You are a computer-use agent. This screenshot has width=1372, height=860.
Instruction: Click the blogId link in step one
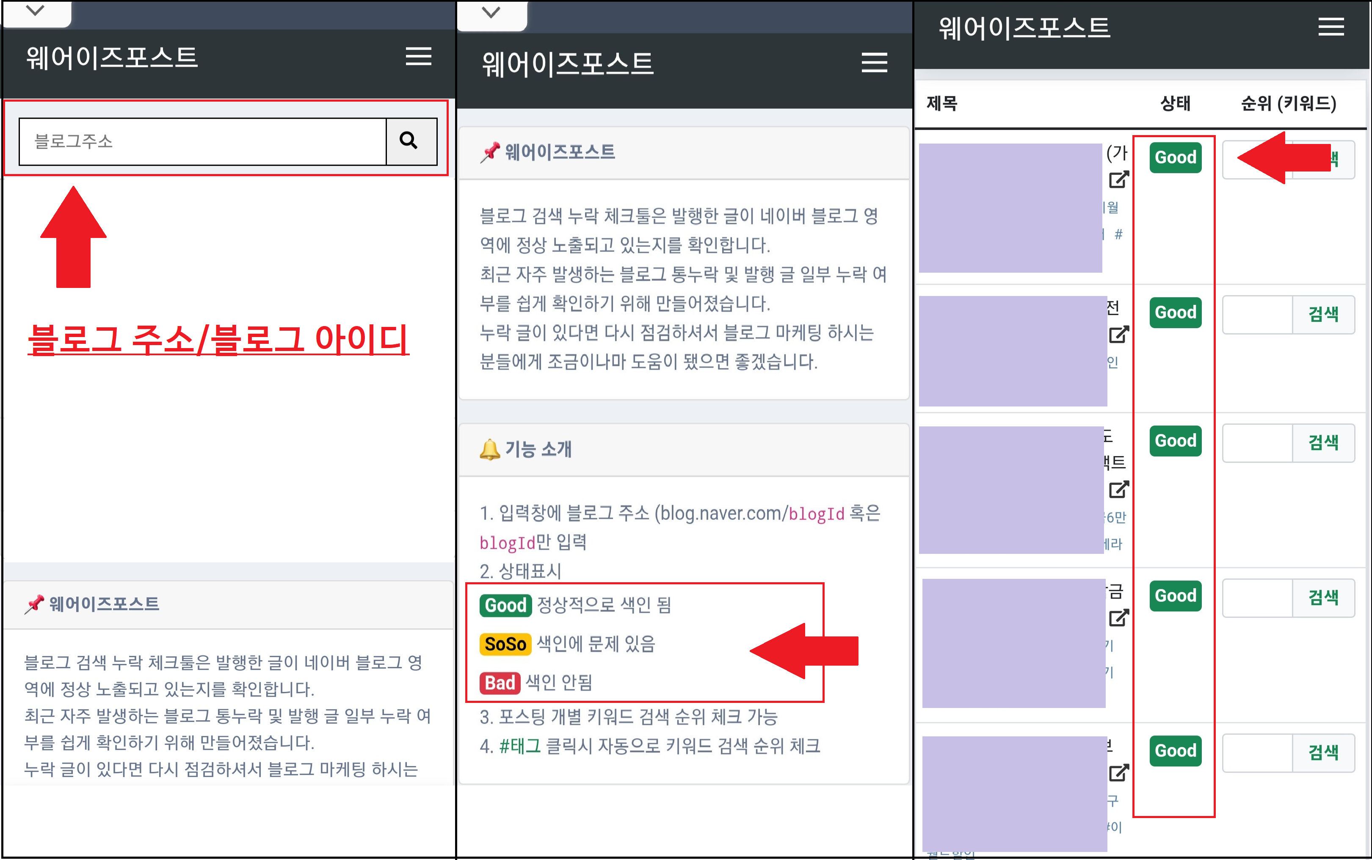(817, 513)
